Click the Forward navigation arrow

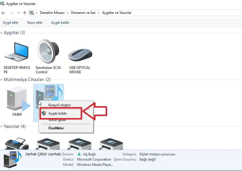12,13
